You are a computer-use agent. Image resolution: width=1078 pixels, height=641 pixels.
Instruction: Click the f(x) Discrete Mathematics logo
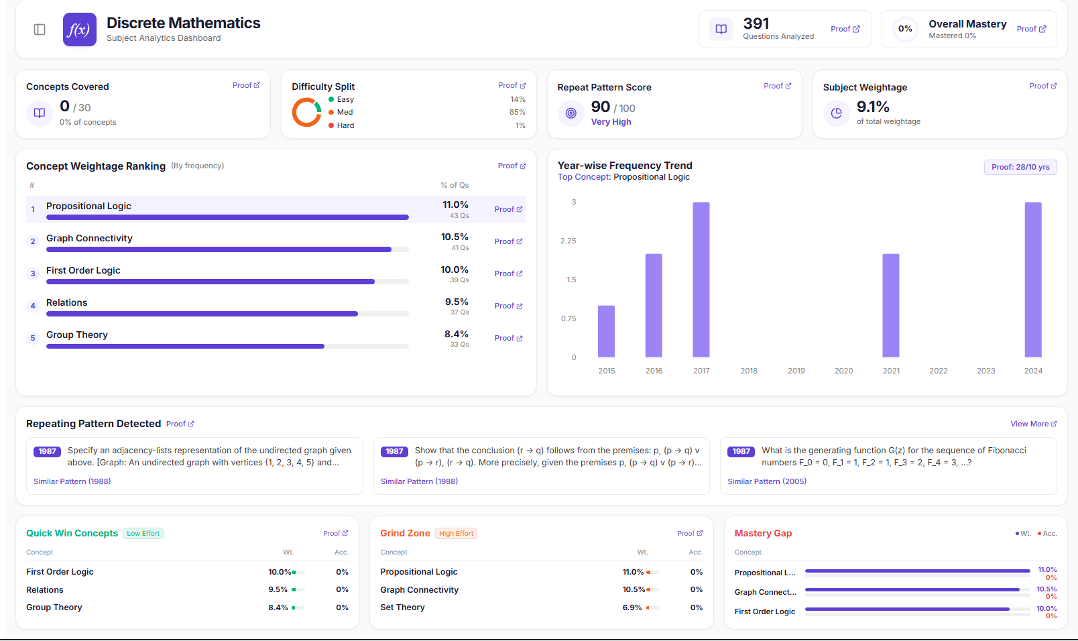click(x=80, y=30)
